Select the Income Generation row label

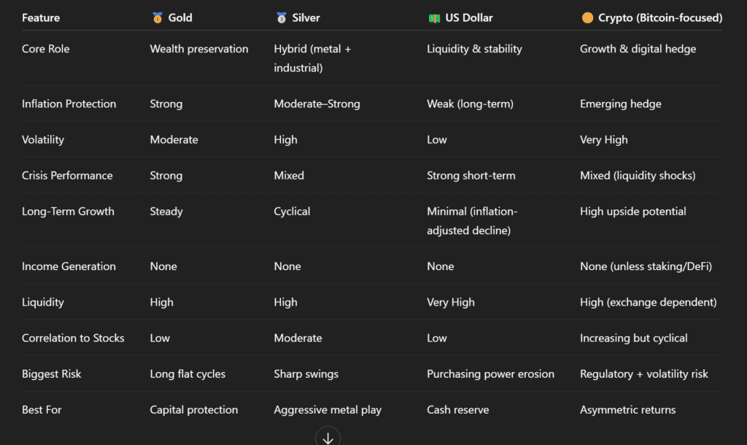pyautogui.click(x=69, y=266)
